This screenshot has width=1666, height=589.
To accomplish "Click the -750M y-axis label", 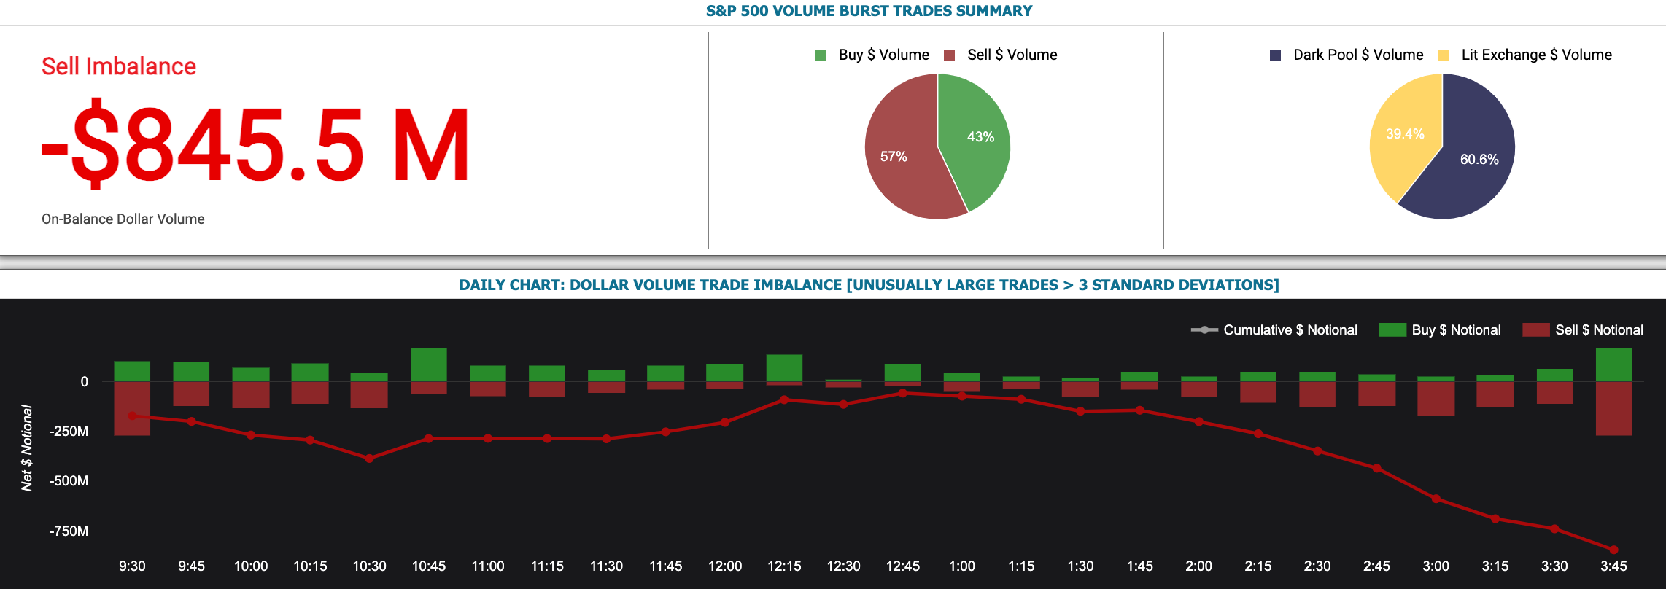I will pyautogui.click(x=69, y=531).
